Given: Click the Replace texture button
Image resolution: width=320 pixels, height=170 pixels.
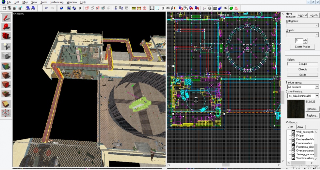Looking at the screenshot, I should (x=312, y=115).
